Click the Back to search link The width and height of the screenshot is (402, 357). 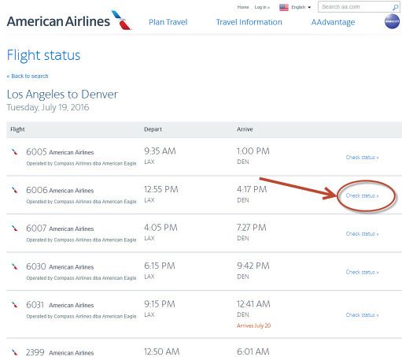pos(28,76)
